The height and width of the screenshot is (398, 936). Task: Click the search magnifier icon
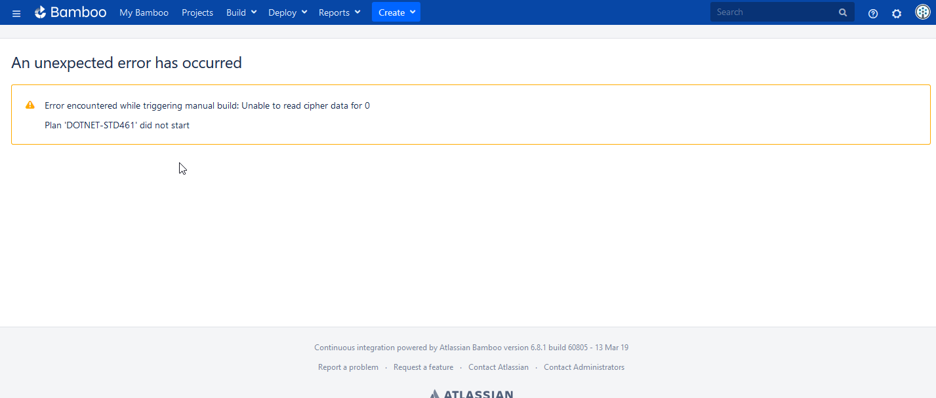pos(843,12)
